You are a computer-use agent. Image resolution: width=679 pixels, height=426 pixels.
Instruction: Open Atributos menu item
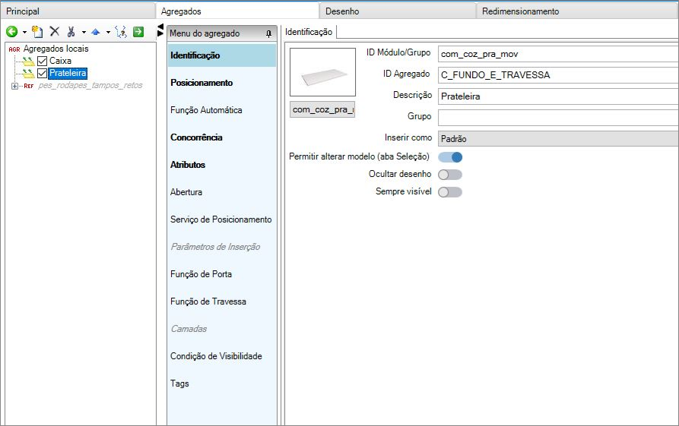click(222, 165)
